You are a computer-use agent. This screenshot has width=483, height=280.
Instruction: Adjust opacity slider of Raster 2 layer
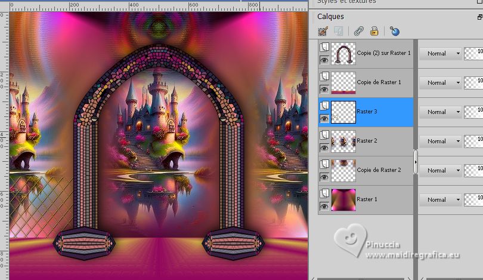474,141
